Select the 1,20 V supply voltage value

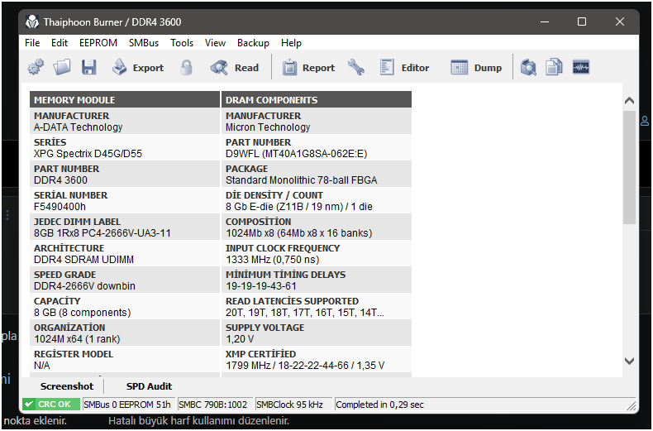point(240,339)
